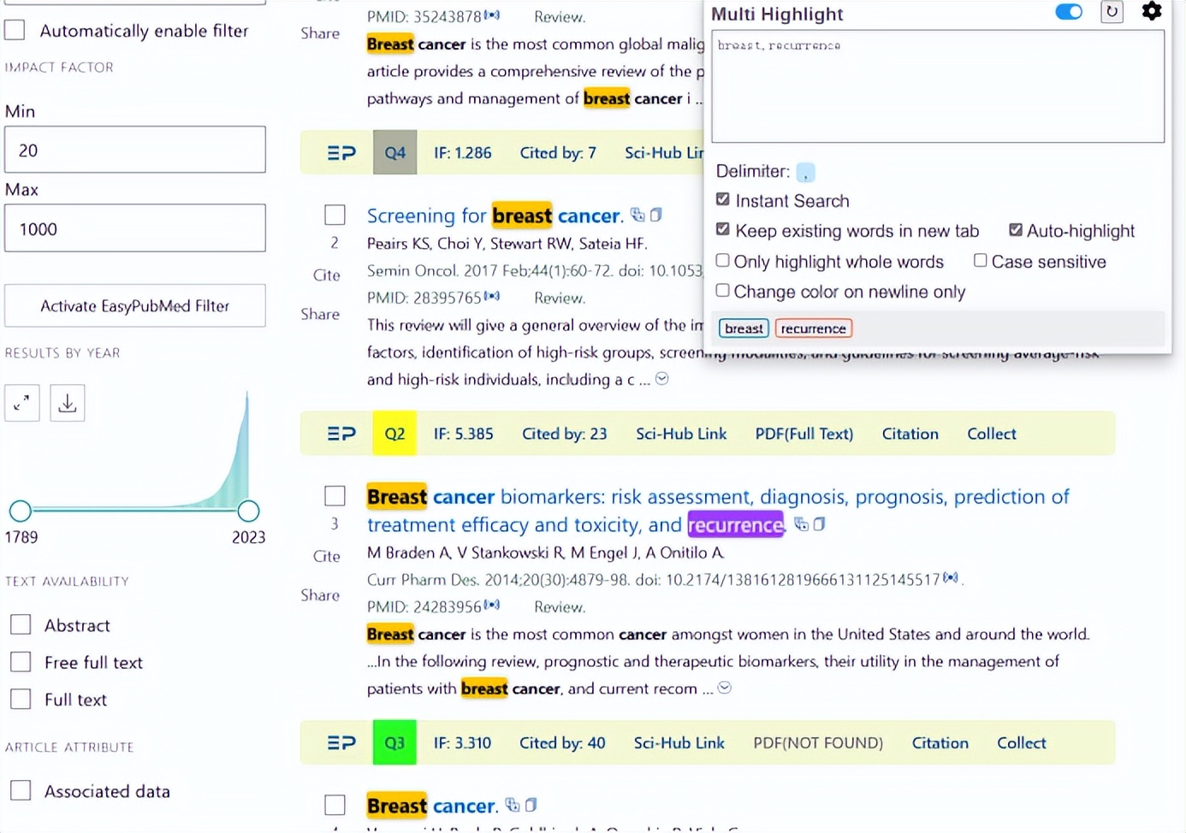Click Collect in the Q3 row
This screenshot has height=833, width=1186.
pos(1022,743)
